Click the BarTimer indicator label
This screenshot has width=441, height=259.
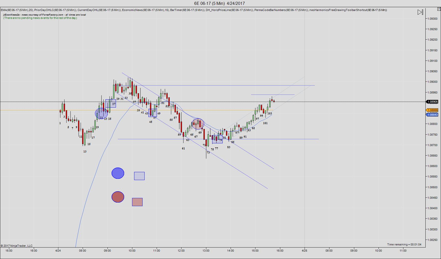[187, 10]
